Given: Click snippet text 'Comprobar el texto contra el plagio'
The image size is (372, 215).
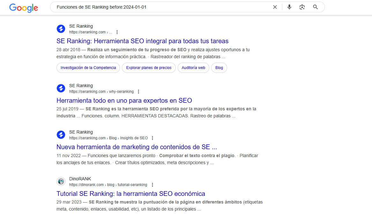Looking at the screenshot, I should [197, 156].
